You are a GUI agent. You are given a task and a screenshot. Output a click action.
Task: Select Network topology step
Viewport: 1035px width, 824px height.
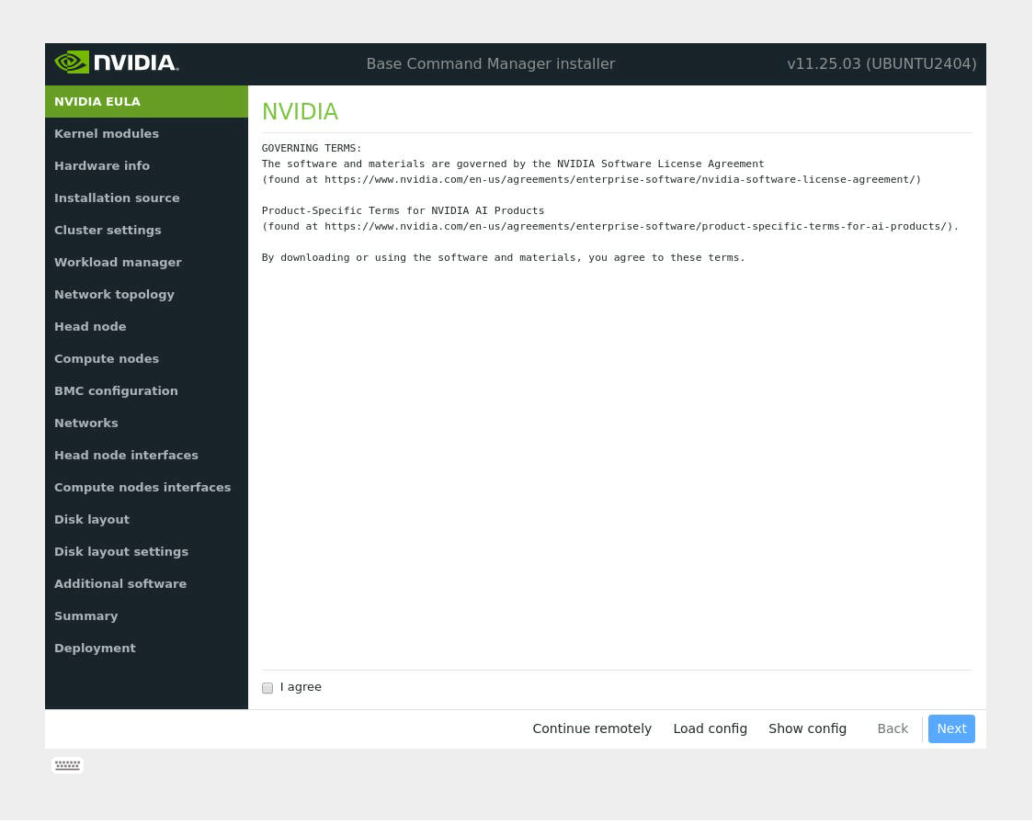click(114, 295)
